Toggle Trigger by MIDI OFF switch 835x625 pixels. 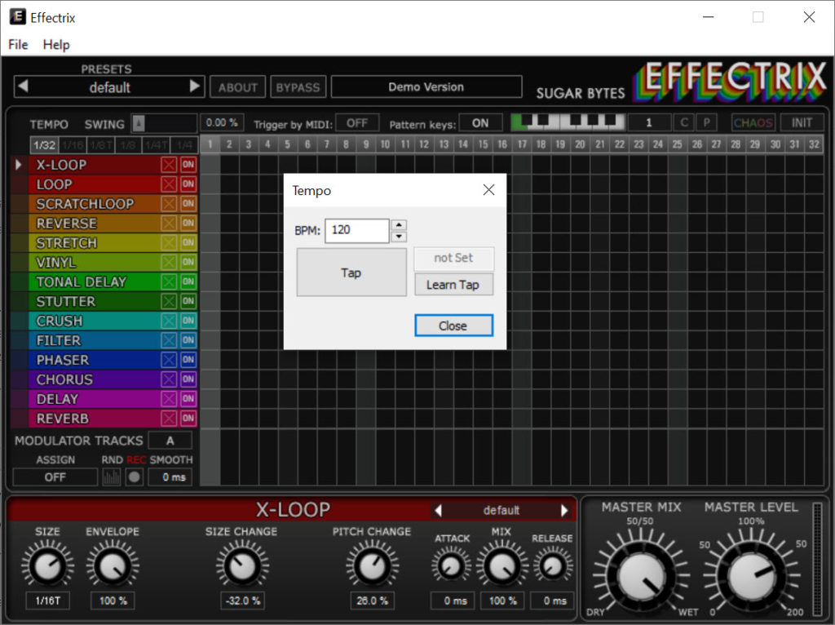click(357, 123)
